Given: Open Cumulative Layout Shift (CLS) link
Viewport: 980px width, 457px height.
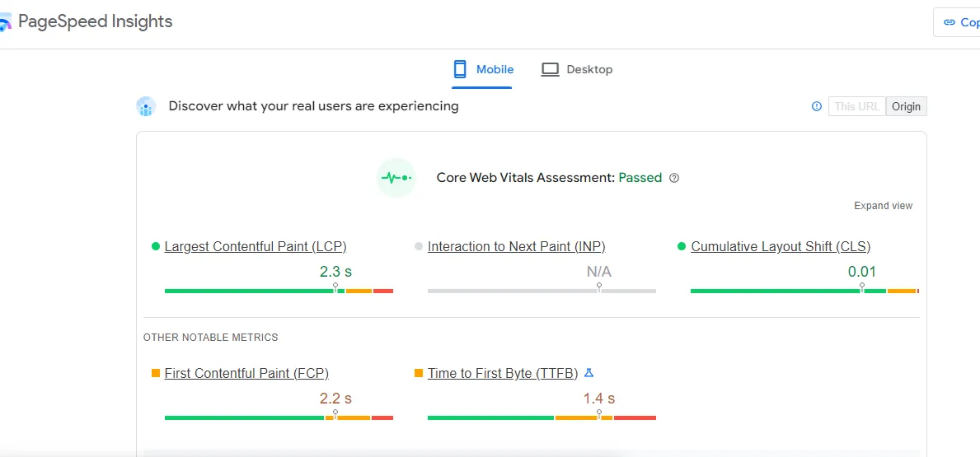Looking at the screenshot, I should [781, 246].
